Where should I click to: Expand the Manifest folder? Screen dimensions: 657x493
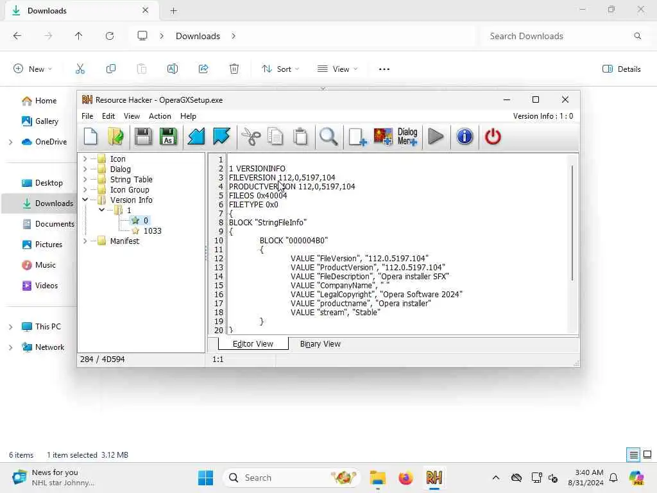click(85, 241)
